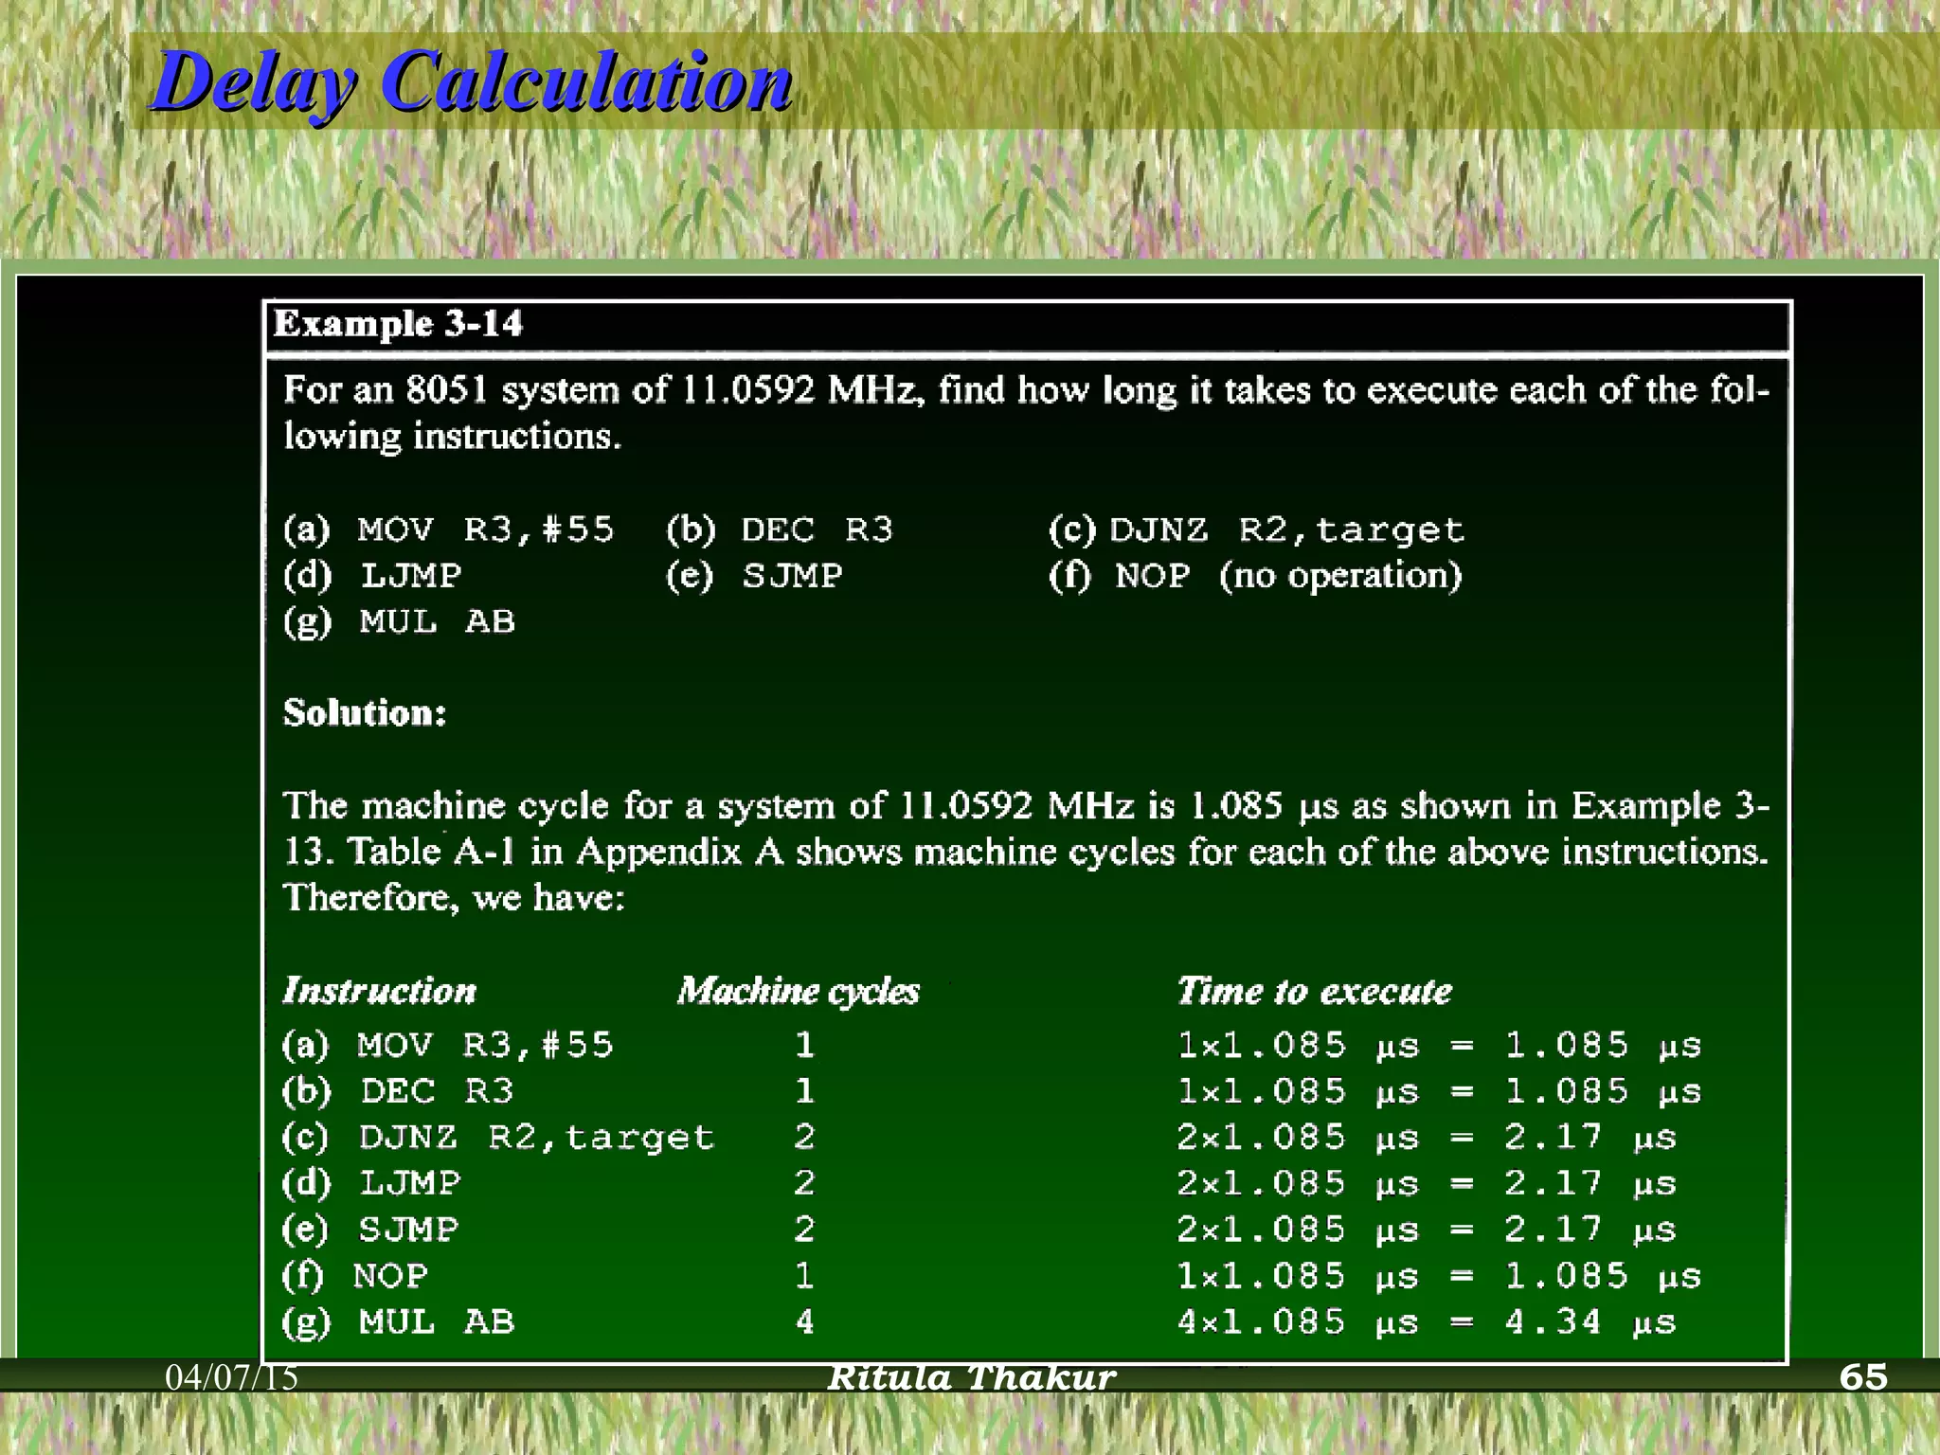This screenshot has width=1940, height=1455.
Task: Click MOV row time '1×1.085 µs = 1.085 µs'
Action: 1439,1045
